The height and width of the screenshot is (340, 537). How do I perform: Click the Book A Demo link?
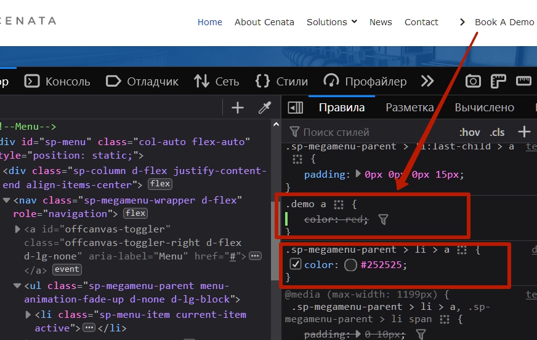click(504, 22)
